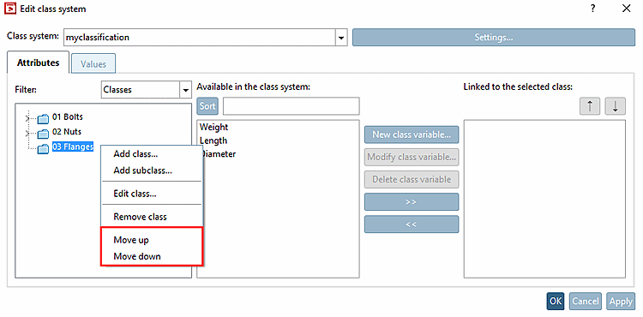Click the folder icon of 01 Bolts

43,119
